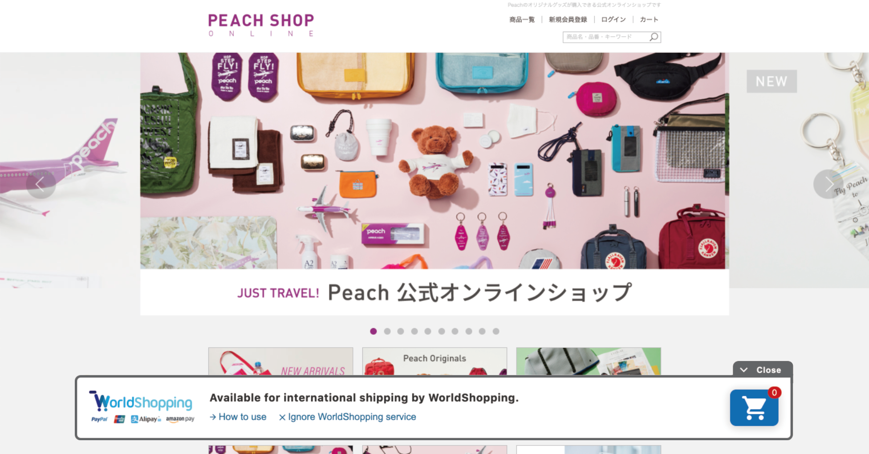This screenshot has height=454, width=869.
Task: Collapse the banner with Close chevron
Action: (762, 370)
